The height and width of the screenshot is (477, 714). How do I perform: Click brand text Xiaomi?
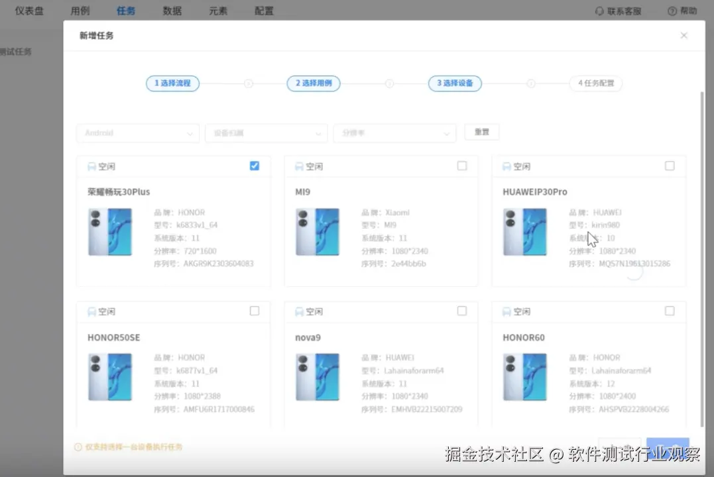pos(397,213)
